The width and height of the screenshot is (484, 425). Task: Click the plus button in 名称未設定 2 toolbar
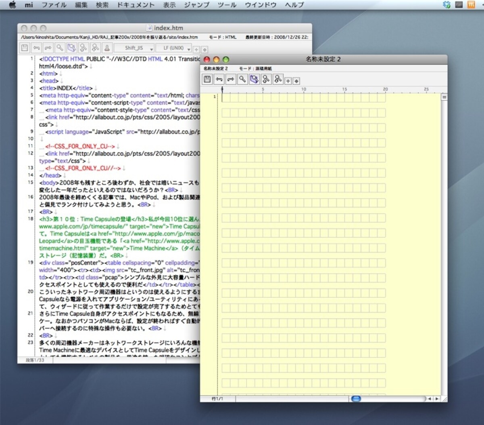point(288,81)
